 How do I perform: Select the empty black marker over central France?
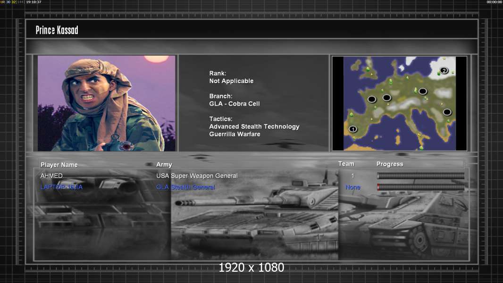click(x=386, y=98)
